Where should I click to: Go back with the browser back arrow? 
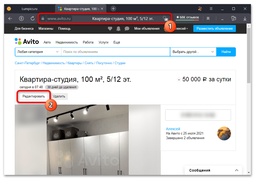coord(10,19)
